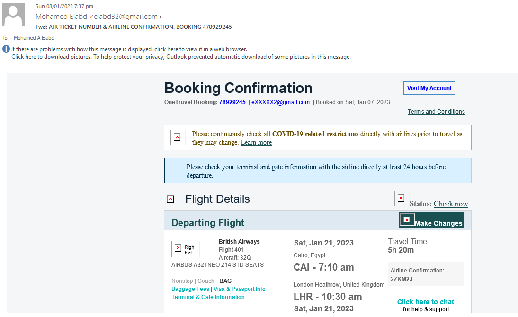View the Terms and Conditions
Screen dimensions: 518x317
[436, 111]
